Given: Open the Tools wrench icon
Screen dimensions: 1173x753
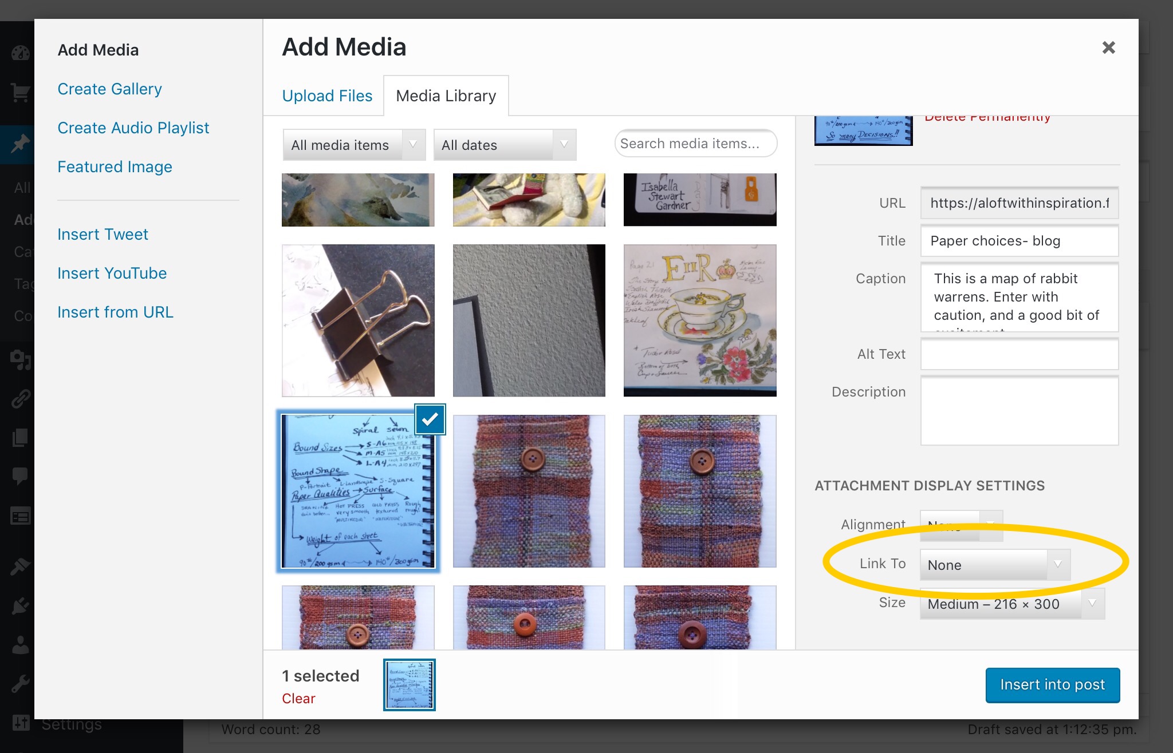Looking at the screenshot, I should [19, 683].
